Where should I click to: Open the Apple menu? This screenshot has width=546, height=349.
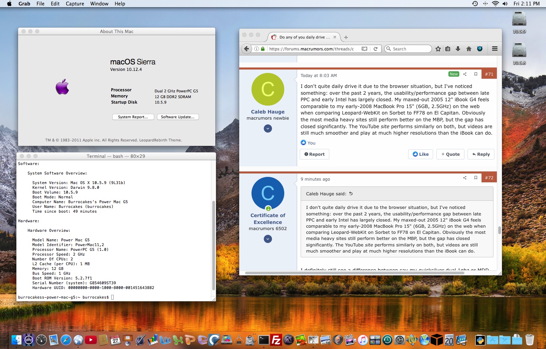pos(9,4)
